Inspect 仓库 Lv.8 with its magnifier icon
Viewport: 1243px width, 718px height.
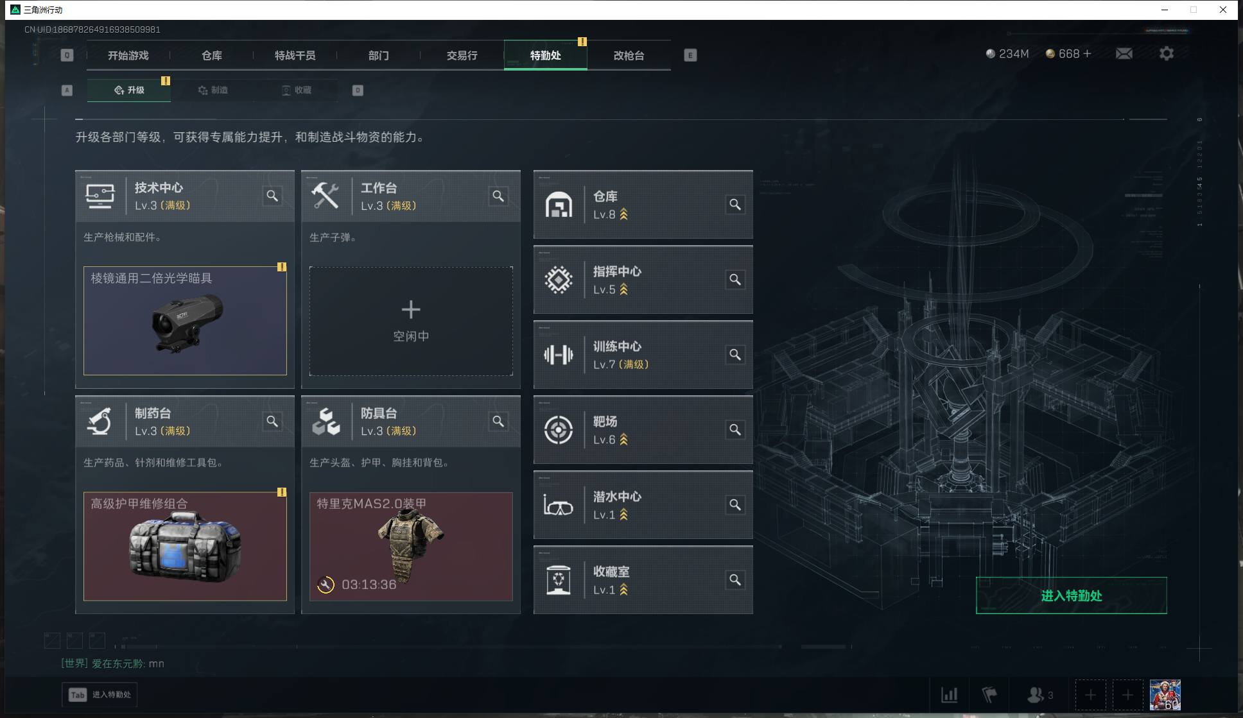[735, 205]
